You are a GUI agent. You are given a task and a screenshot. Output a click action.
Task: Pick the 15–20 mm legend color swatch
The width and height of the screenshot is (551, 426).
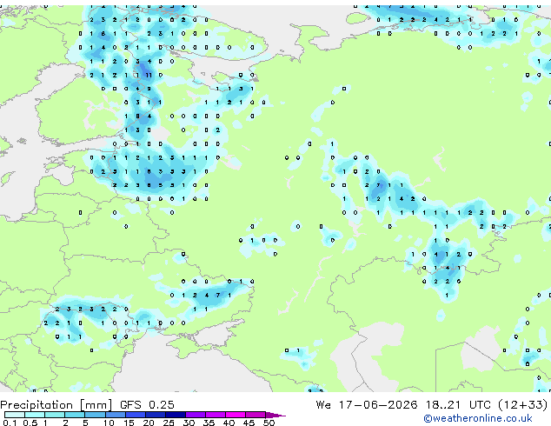[135, 415]
